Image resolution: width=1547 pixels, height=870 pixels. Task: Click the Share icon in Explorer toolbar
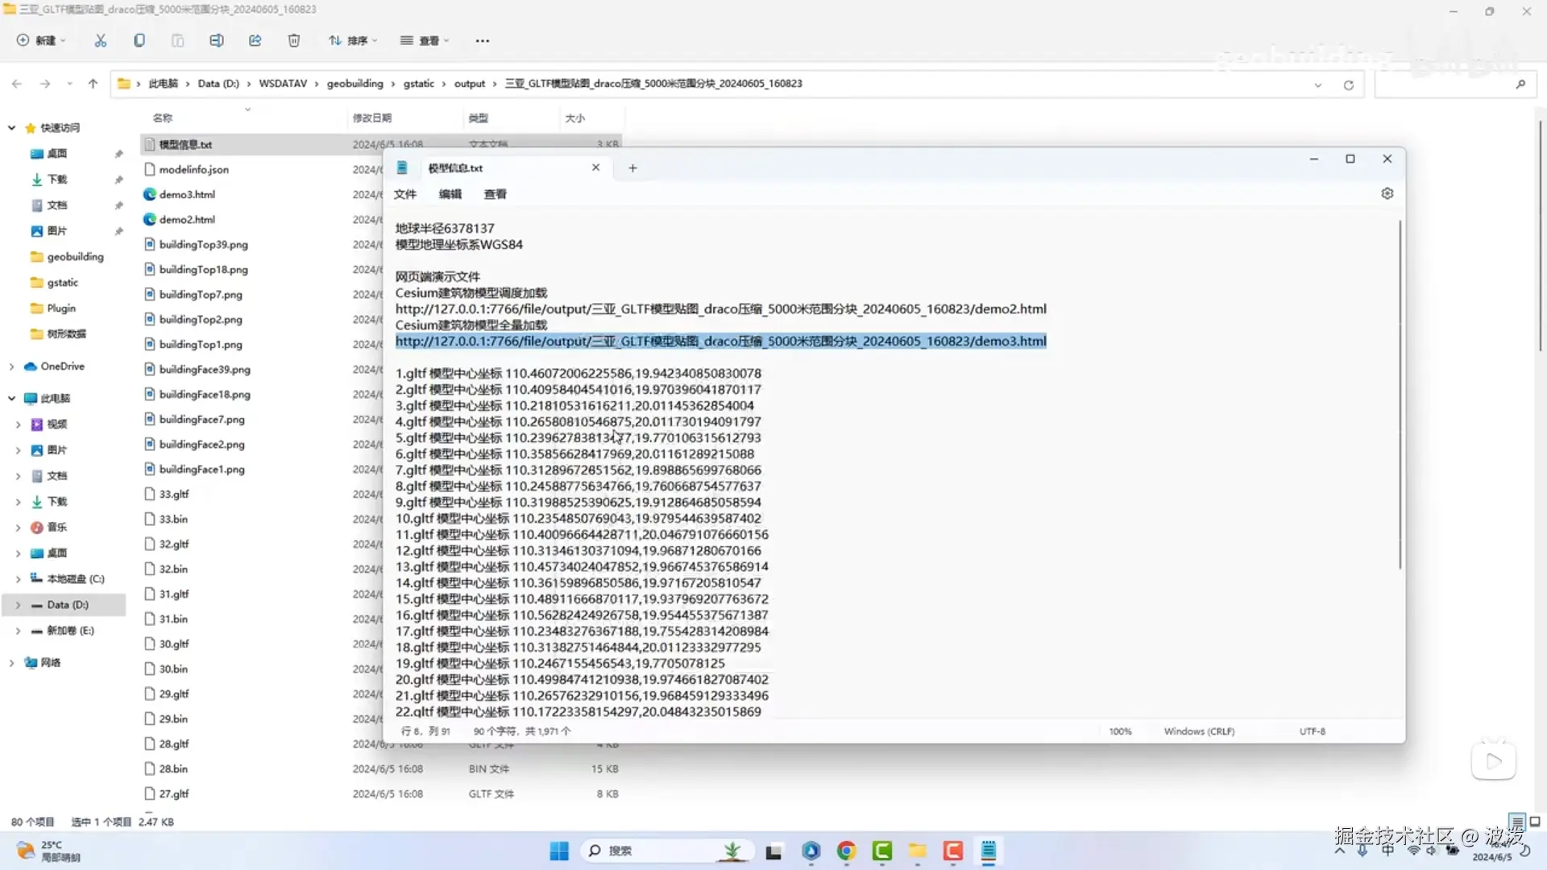255,40
